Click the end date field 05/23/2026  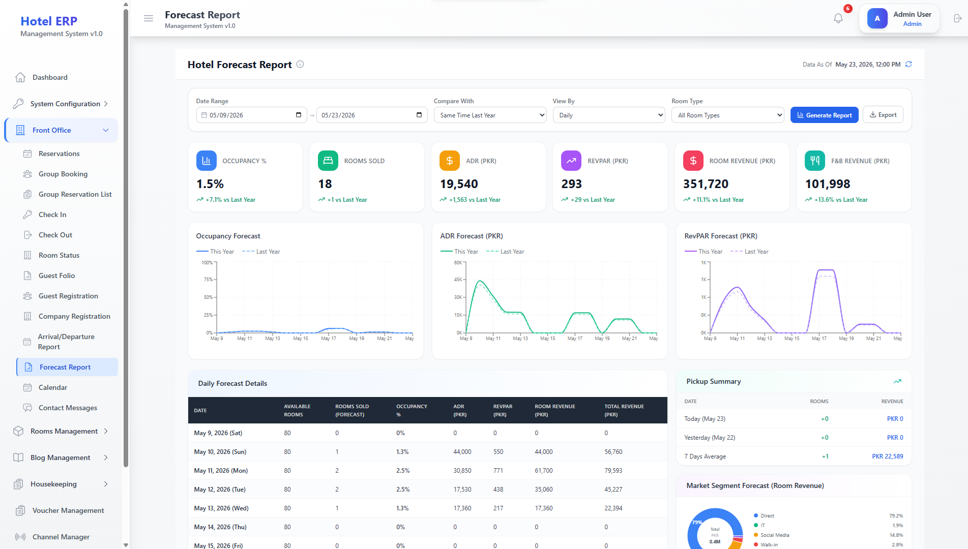tap(372, 115)
